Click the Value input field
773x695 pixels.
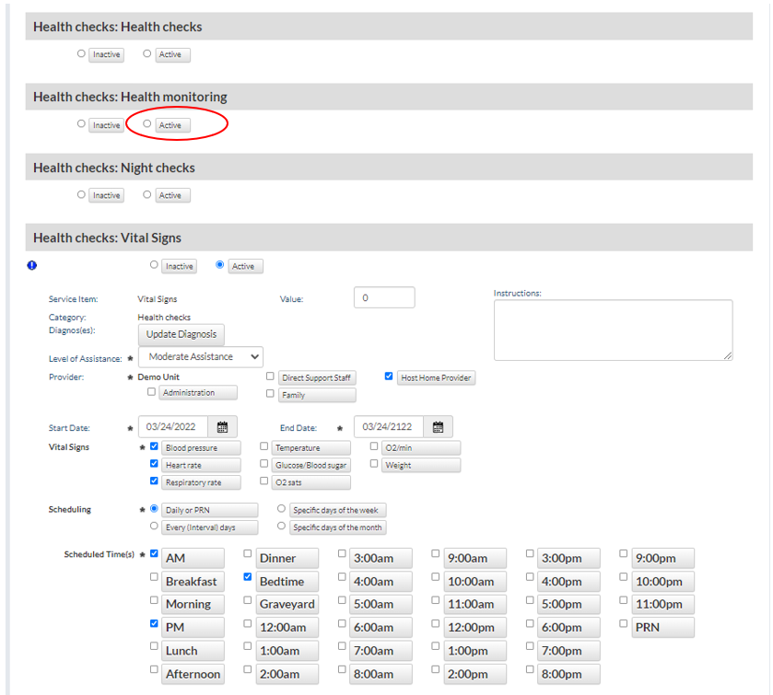coord(383,297)
